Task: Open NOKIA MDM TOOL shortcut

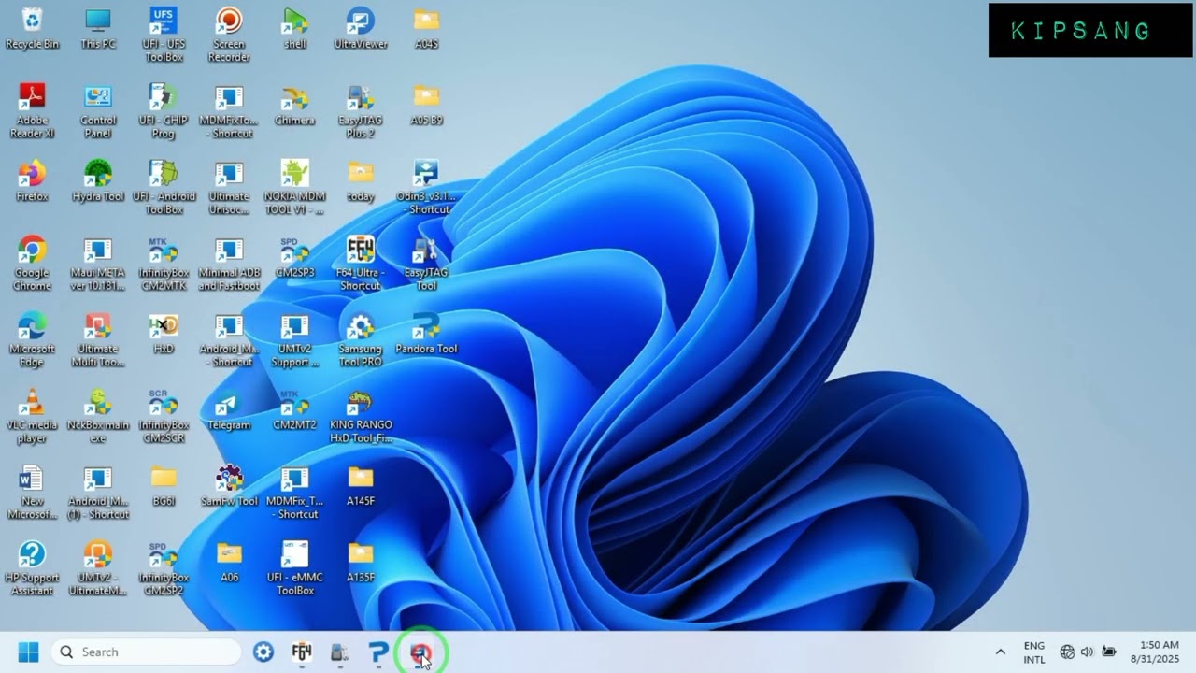Action: click(x=295, y=187)
